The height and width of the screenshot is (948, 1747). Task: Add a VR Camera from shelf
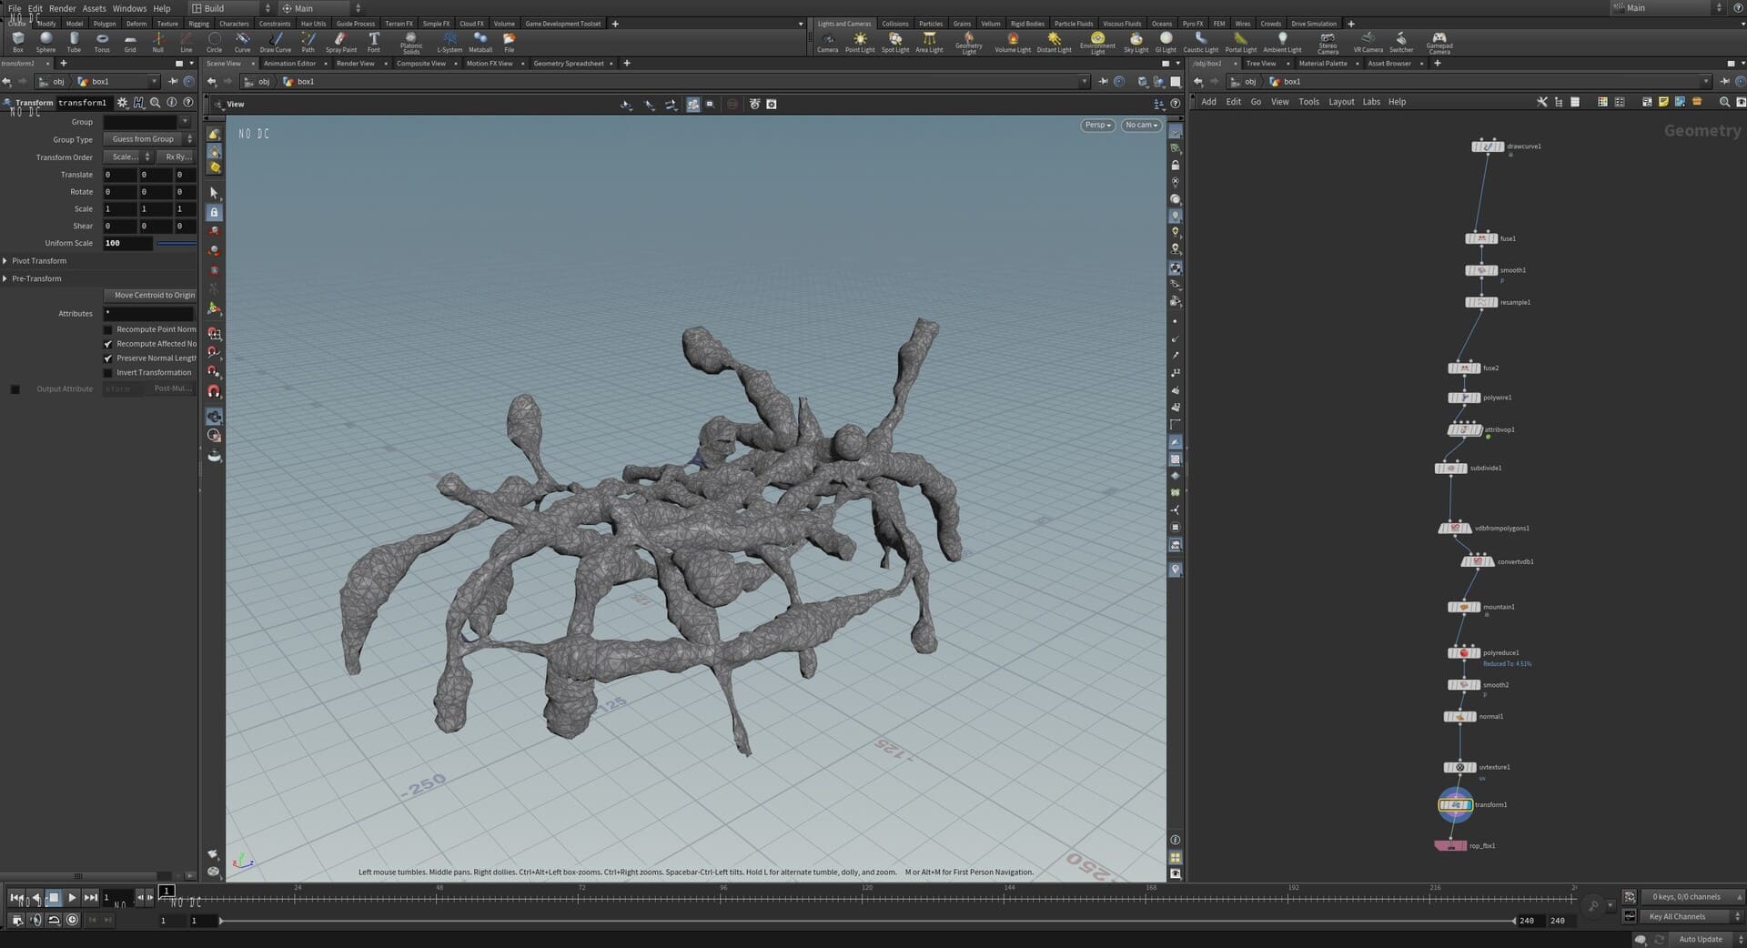pyautogui.click(x=1368, y=42)
